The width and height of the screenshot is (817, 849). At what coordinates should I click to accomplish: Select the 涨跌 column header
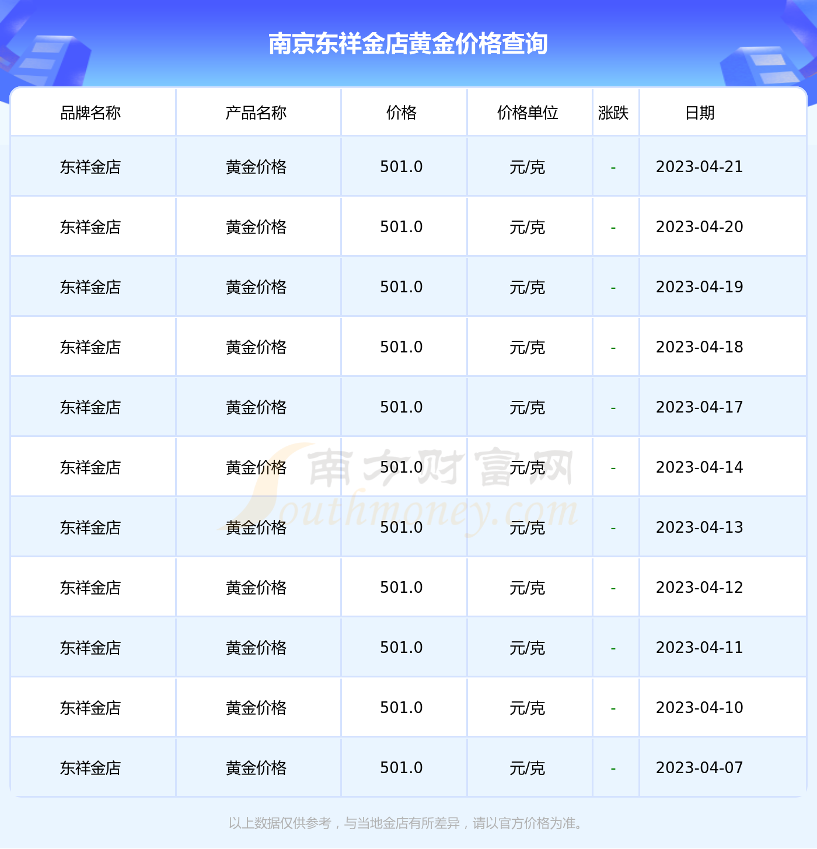613,113
